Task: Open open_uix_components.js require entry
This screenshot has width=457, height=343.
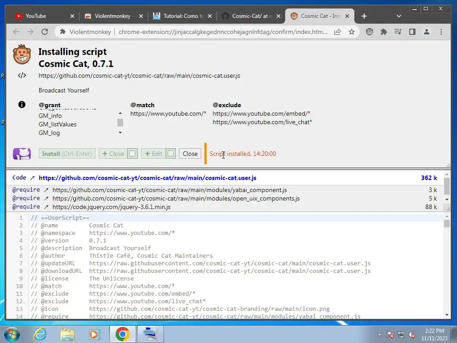Action: click(176, 199)
